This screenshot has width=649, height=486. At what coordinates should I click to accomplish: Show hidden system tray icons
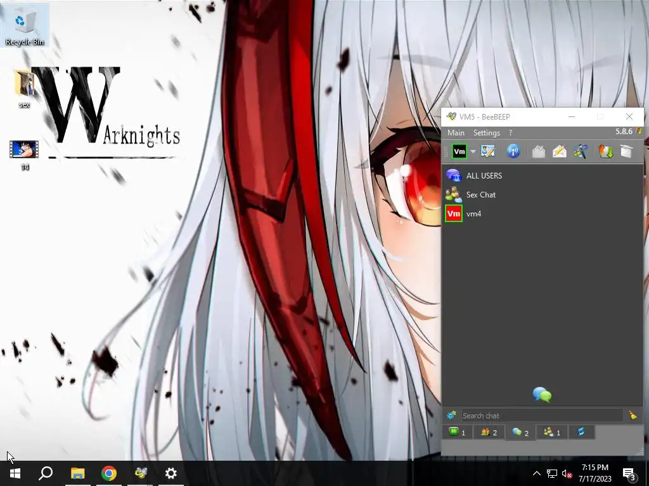pos(536,473)
